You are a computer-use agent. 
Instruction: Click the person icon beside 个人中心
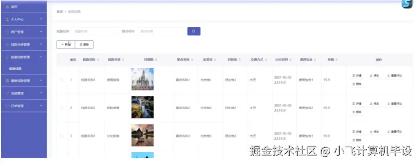(x=8, y=19)
